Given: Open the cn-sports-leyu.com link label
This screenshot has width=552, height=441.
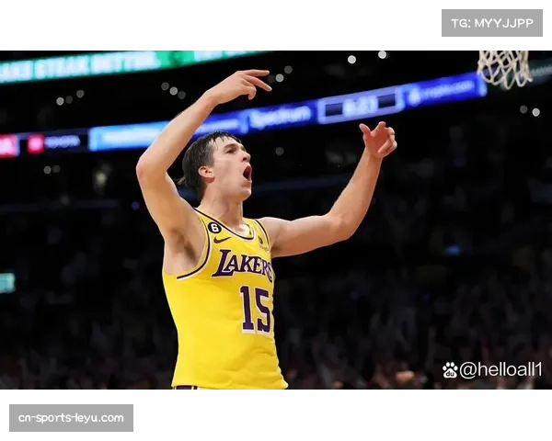Looking at the screenshot, I should (73, 418).
